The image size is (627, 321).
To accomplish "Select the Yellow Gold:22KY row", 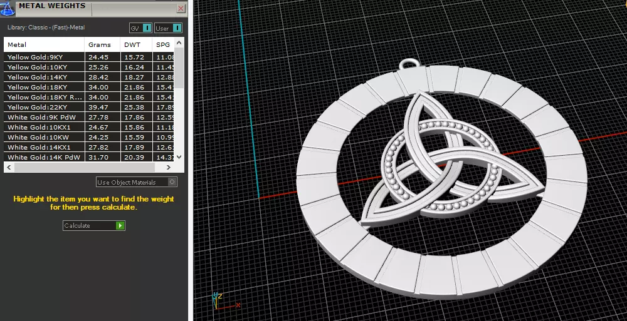I will pyautogui.click(x=90, y=107).
